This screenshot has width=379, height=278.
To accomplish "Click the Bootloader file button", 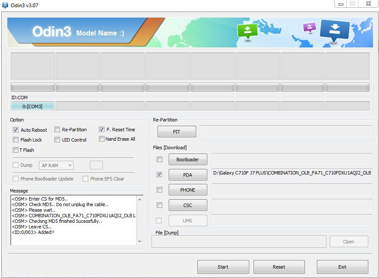I will tap(188, 159).
